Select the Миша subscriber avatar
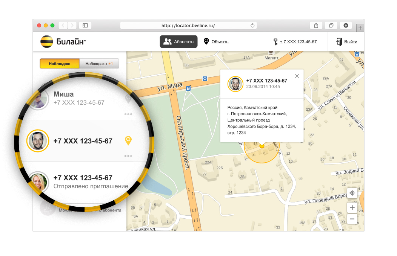Screen dimensions: 397x256 tap(38, 99)
